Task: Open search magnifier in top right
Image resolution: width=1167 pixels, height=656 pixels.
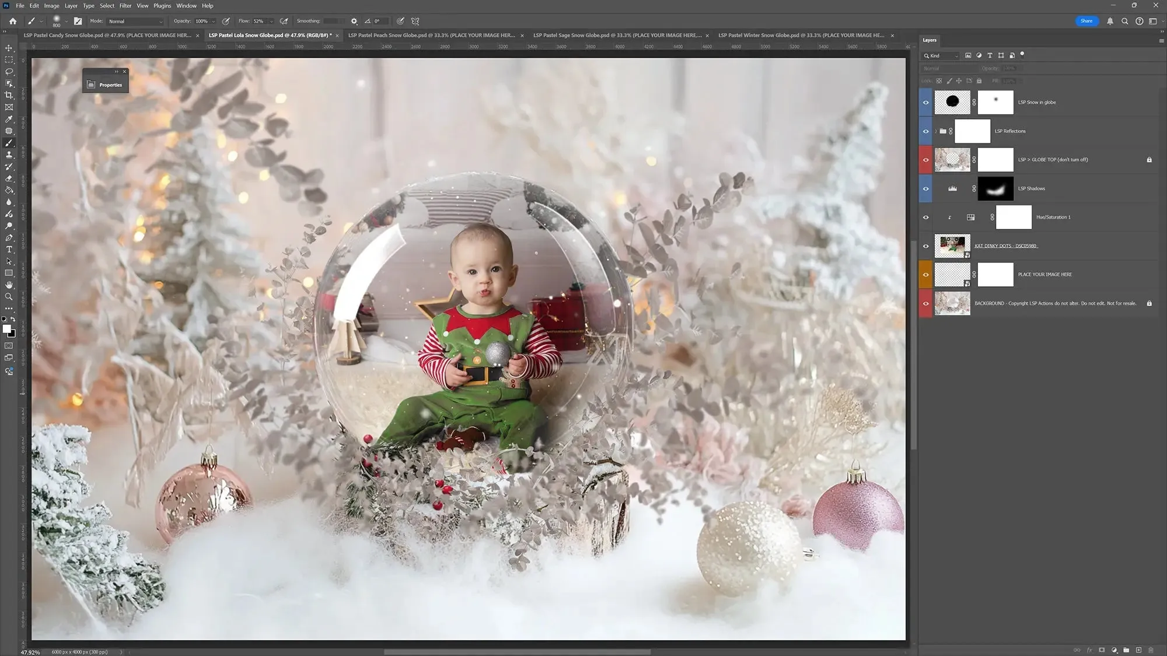Action: [1124, 21]
